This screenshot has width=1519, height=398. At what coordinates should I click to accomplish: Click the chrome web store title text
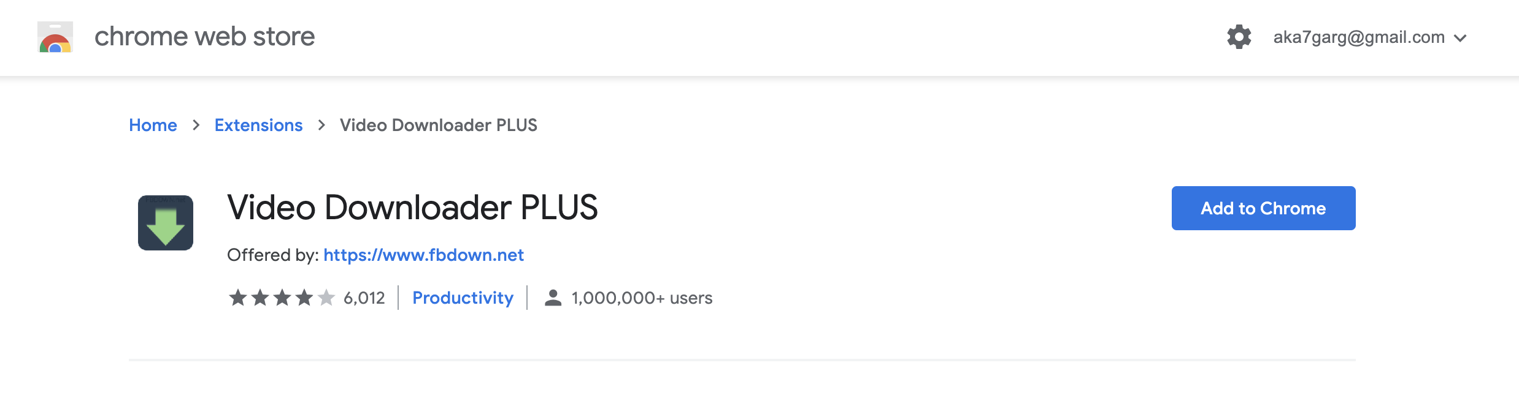[x=204, y=37]
